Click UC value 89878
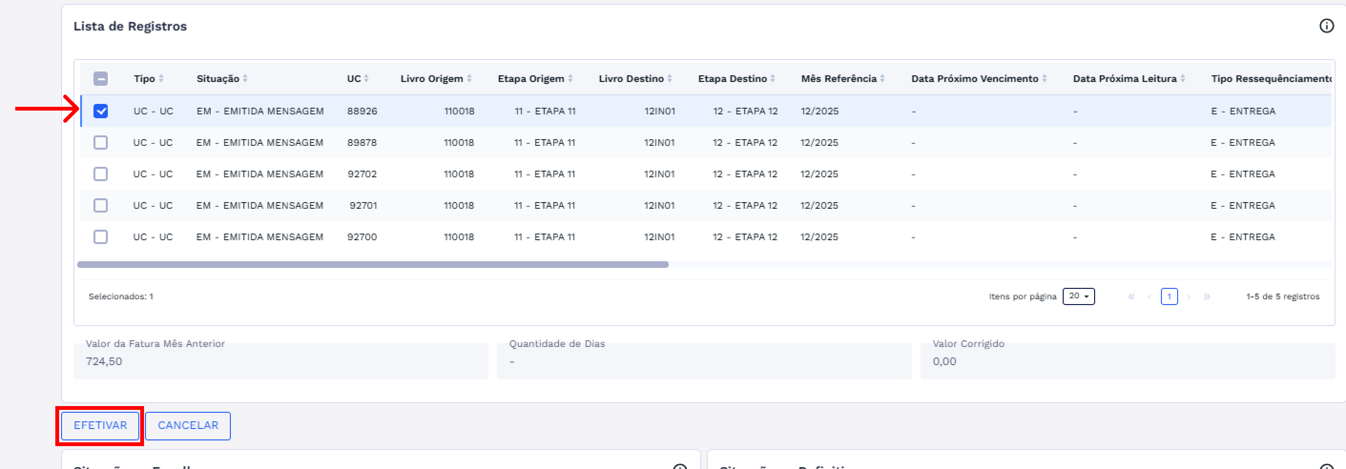 pyautogui.click(x=362, y=142)
